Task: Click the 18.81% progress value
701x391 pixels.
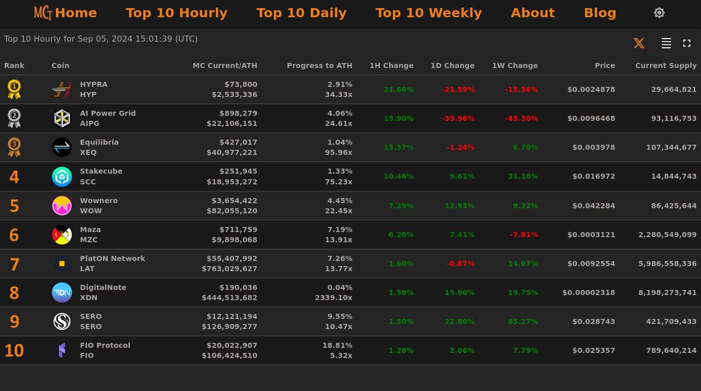Action: tap(338, 345)
